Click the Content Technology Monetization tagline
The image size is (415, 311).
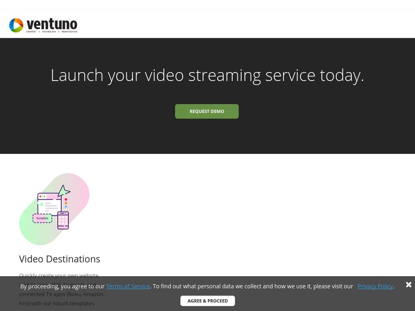[51, 31]
